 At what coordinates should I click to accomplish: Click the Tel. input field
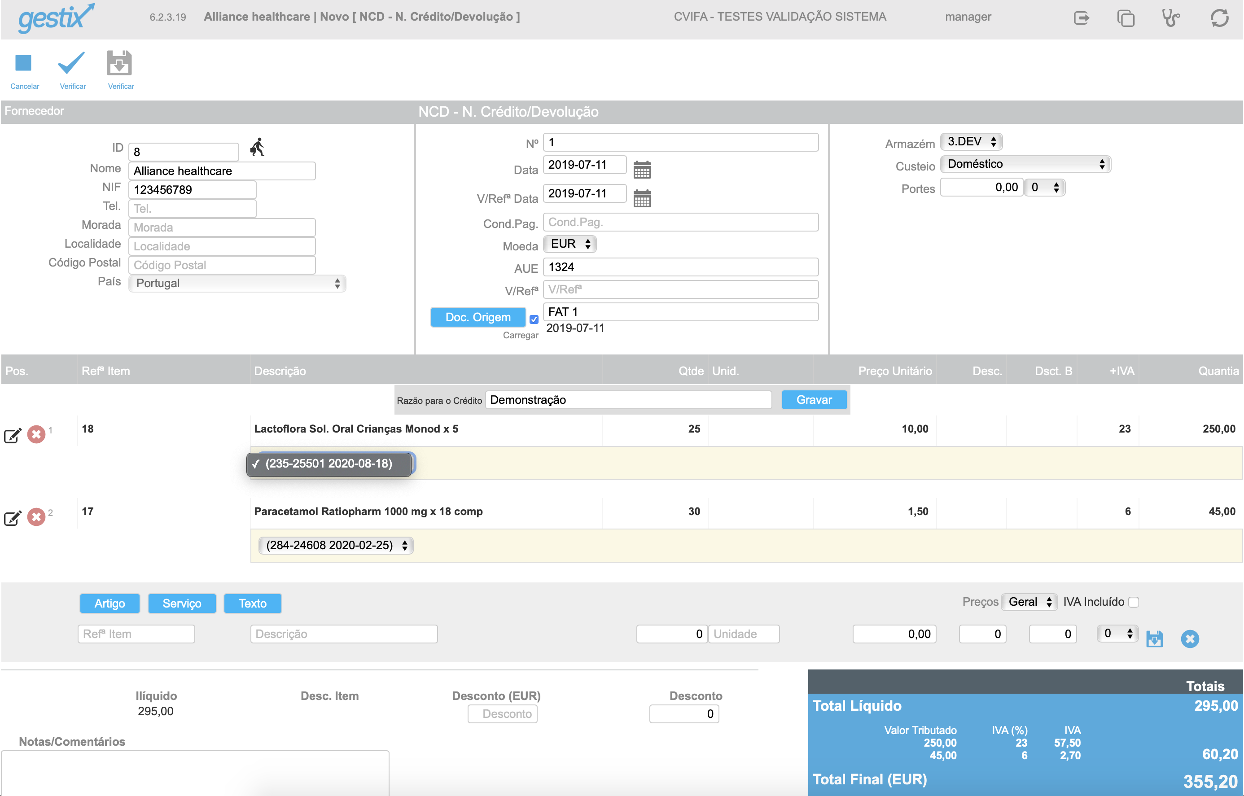192,209
